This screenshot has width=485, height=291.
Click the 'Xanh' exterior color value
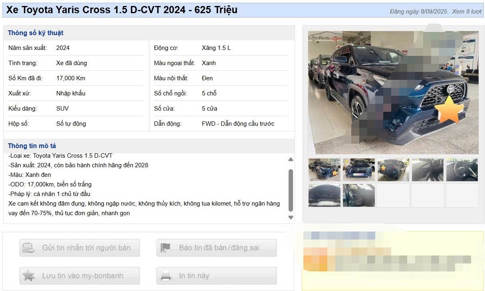point(209,63)
